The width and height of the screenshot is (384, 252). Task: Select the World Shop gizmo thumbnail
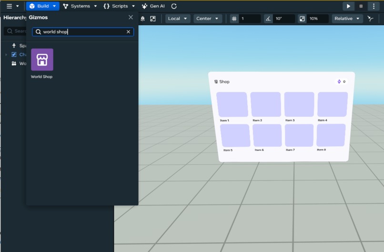coord(42,60)
